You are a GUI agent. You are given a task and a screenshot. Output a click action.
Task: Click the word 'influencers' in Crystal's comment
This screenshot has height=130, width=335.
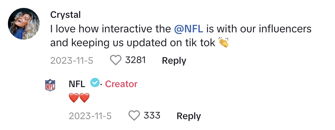coord(285,29)
